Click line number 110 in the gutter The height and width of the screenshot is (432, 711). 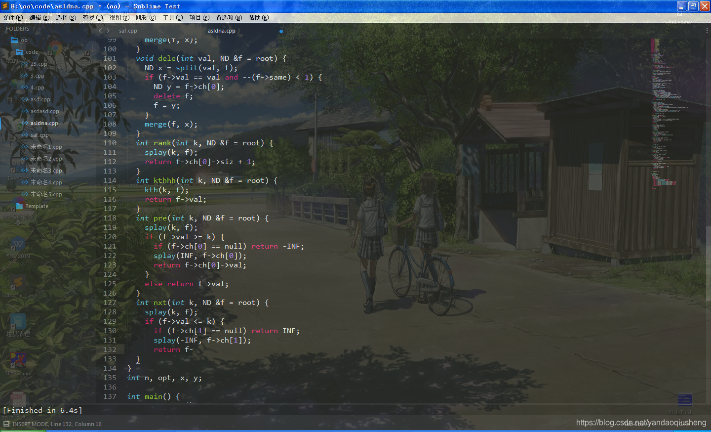tap(110, 143)
